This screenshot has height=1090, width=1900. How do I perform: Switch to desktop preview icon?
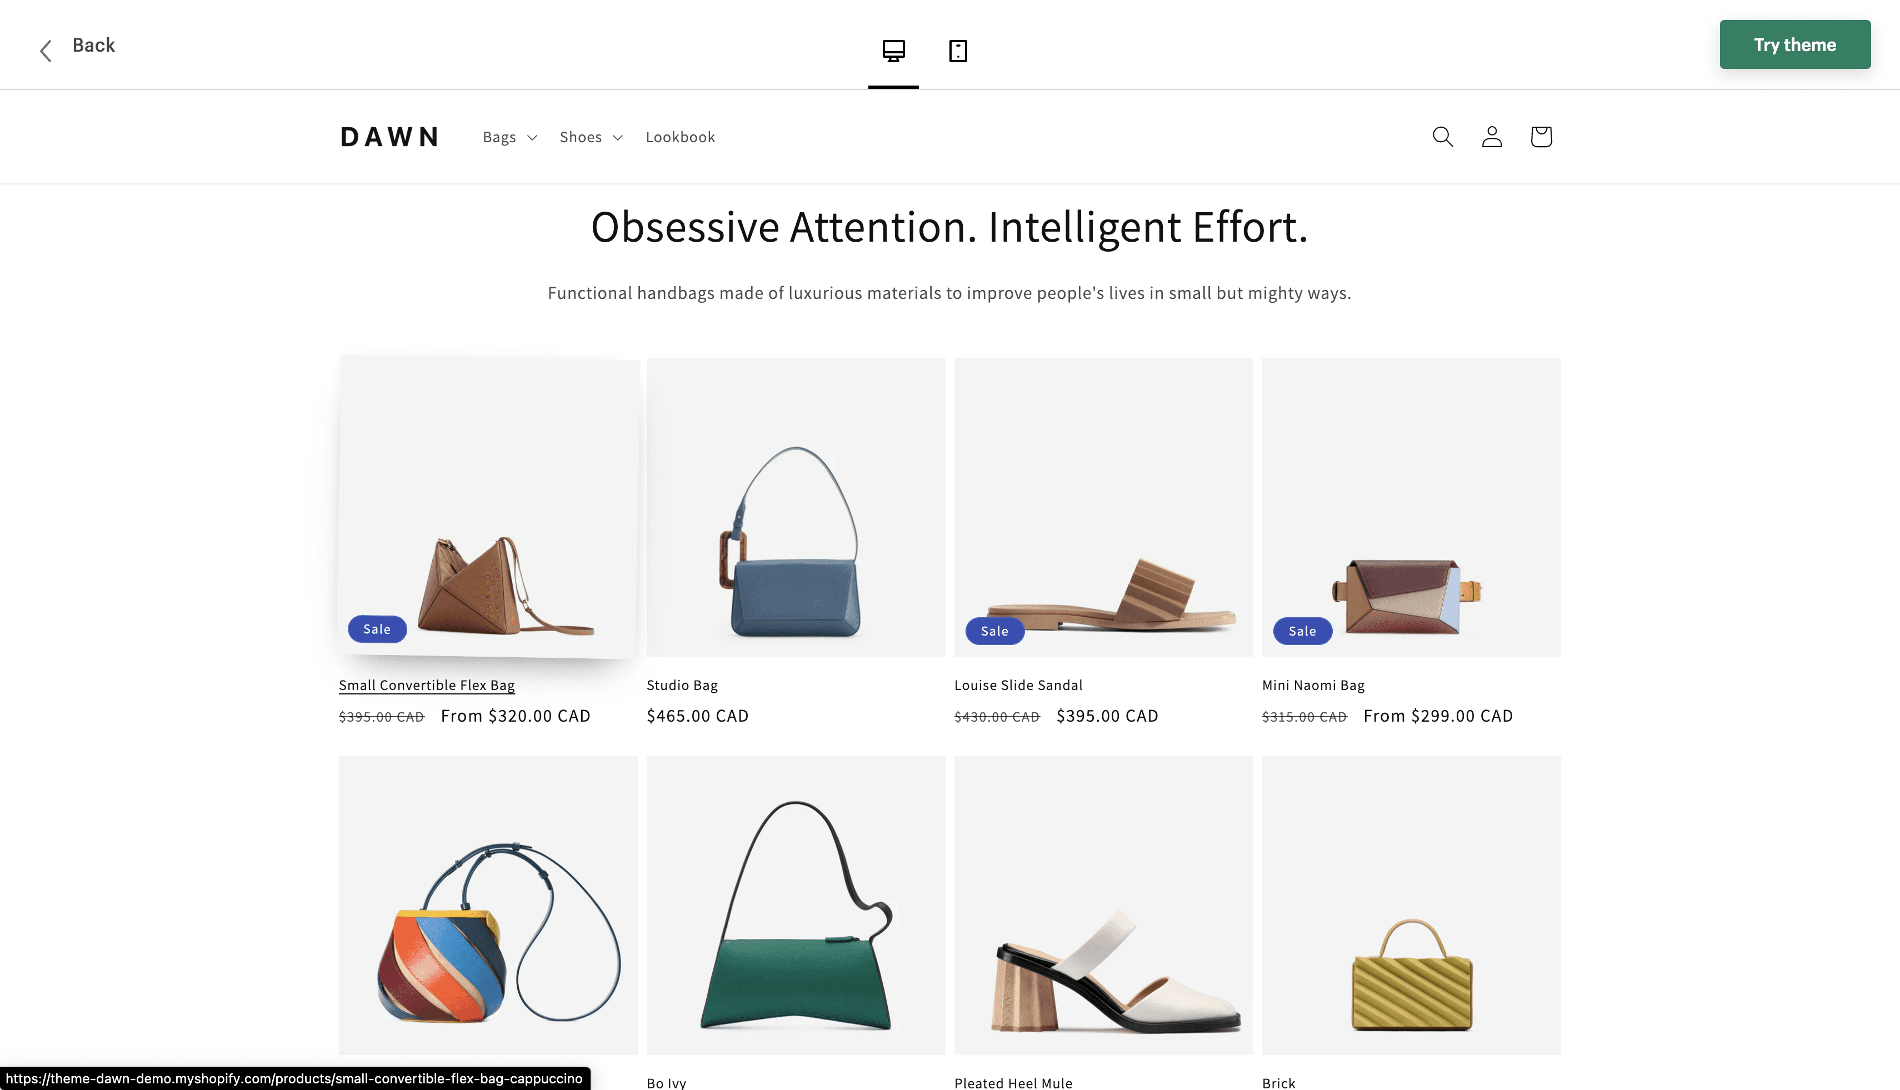[x=893, y=51]
